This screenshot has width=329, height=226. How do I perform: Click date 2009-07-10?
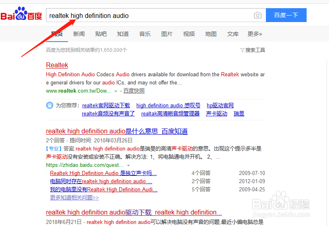(x=252, y=173)
